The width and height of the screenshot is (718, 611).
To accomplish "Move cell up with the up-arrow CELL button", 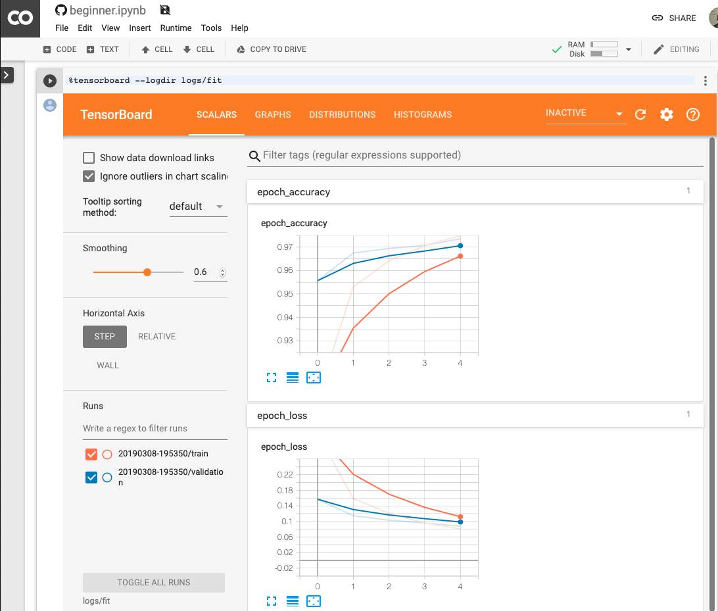I will (157, 49).
